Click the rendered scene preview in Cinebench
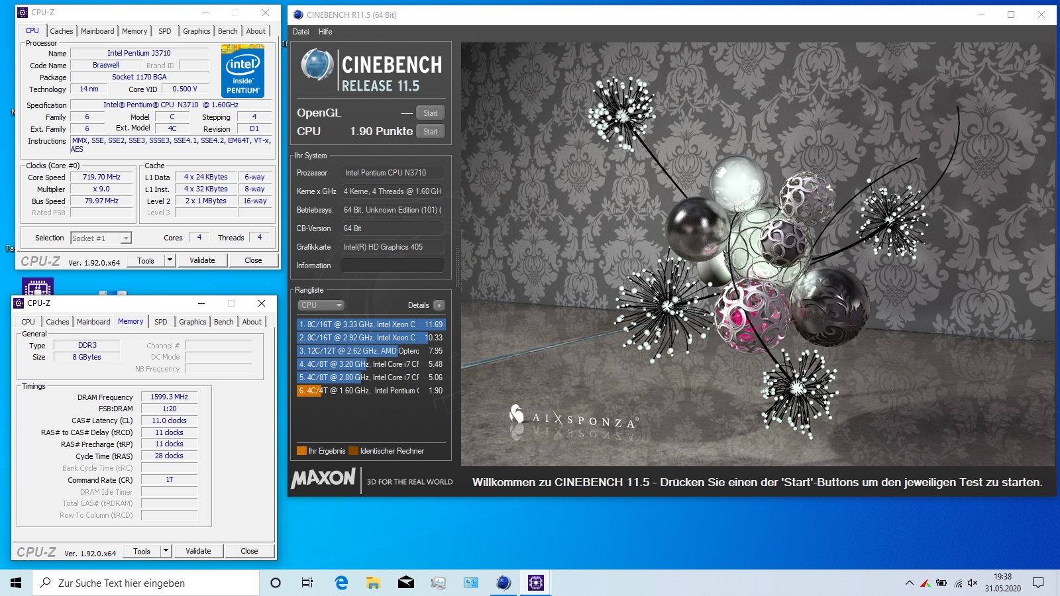 point(757,254)
